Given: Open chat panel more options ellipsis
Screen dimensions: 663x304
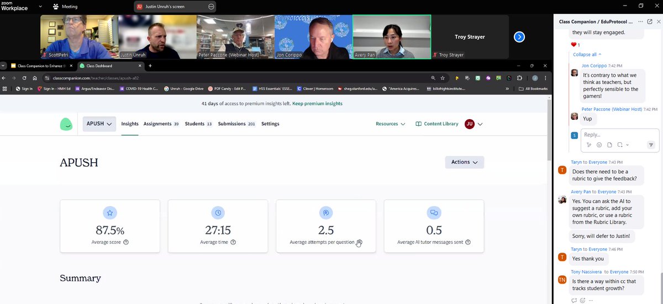Looking at the screenshot, I should pyautogui.click(x=641, y=22).
